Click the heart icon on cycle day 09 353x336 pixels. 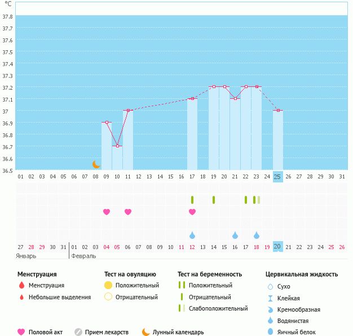click(107, 212)
